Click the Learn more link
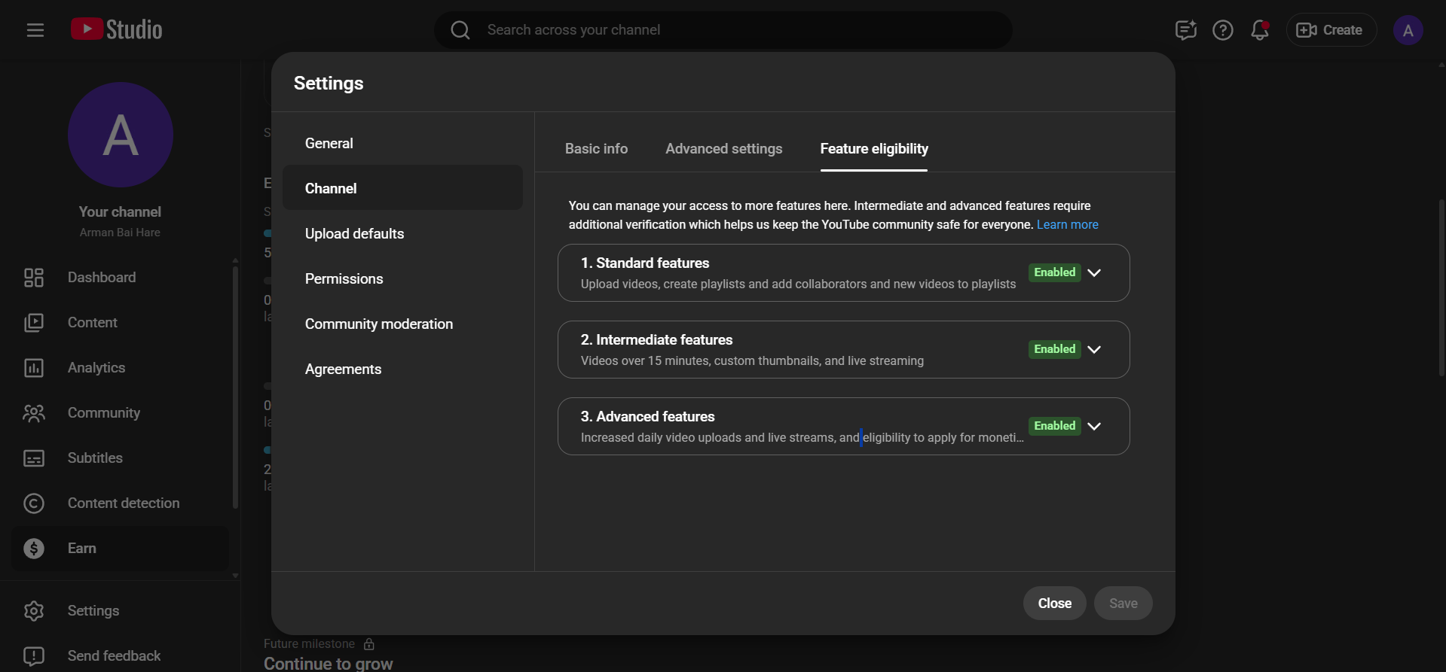 click(1067, 225)
